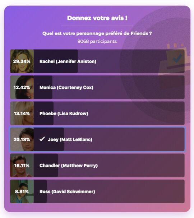Click Rachel's portrait thumbnail
194x218 pixels.
pos(22,61)
